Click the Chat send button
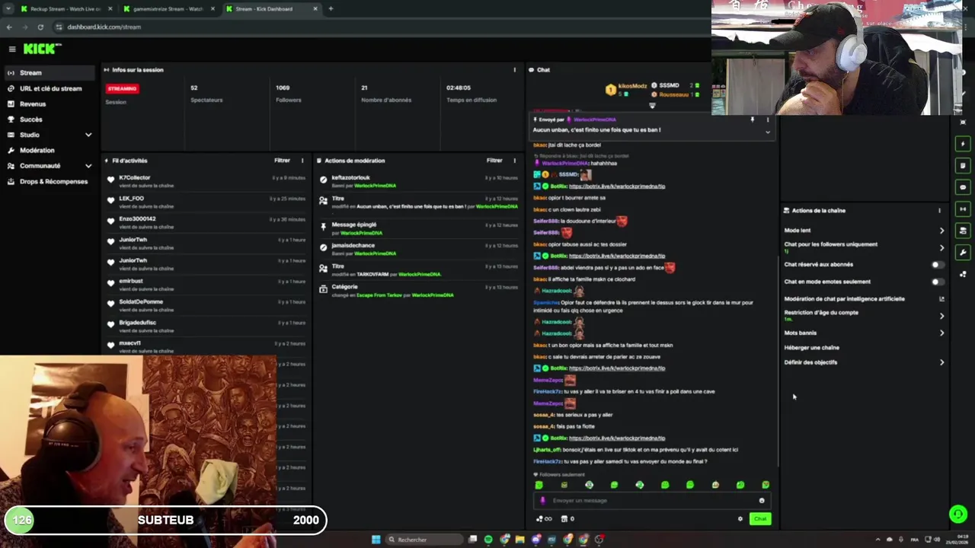 (x=760, y=519)
